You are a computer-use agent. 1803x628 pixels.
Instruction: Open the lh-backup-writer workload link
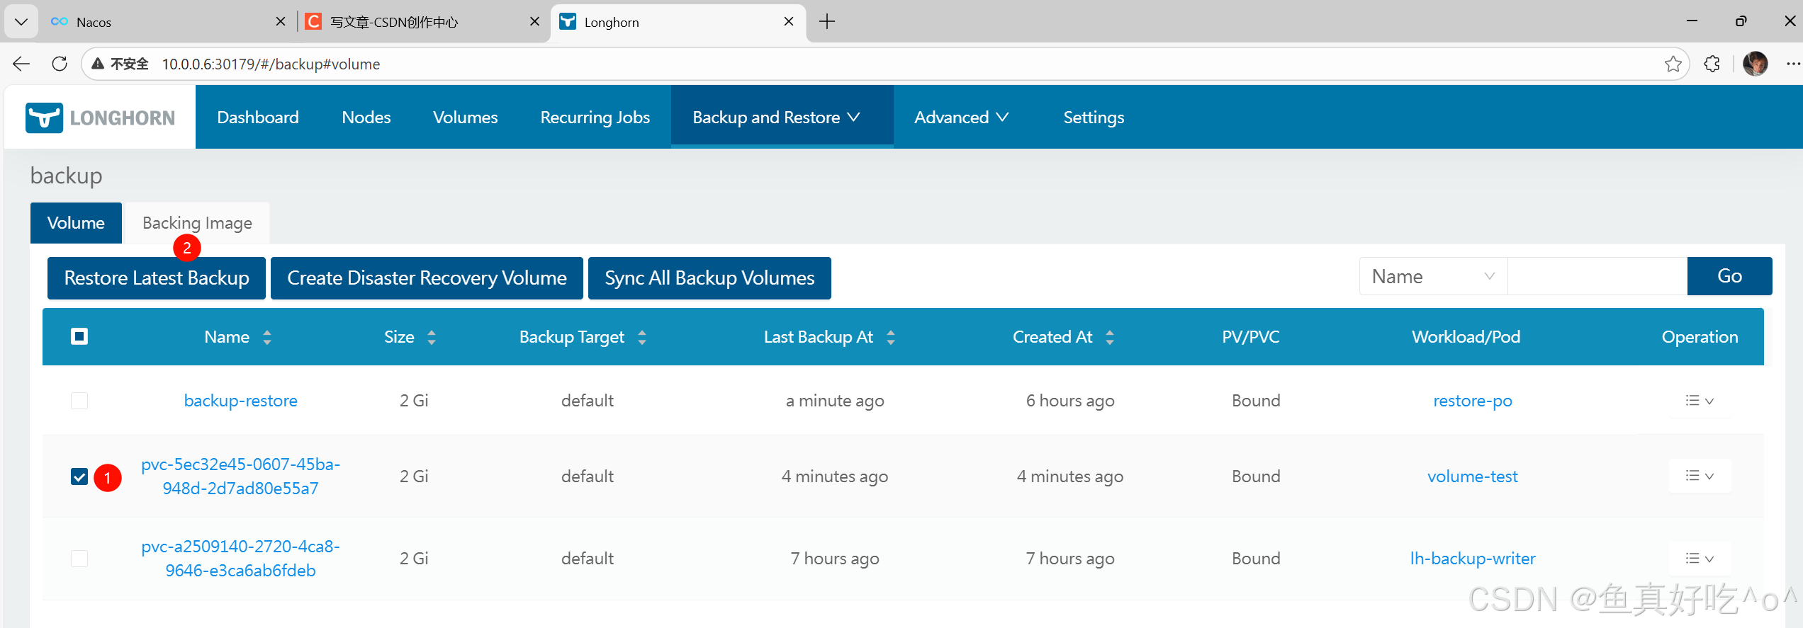coord(1472,559)
